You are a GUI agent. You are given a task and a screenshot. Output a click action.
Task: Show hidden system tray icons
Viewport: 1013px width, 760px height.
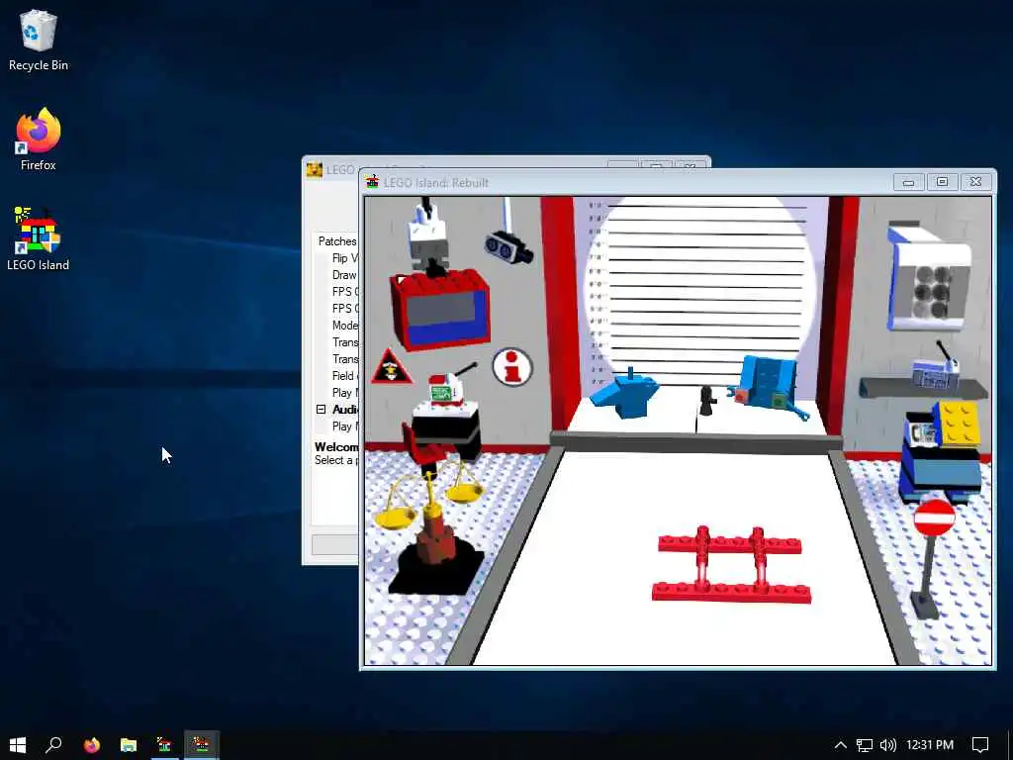point(841,745)
